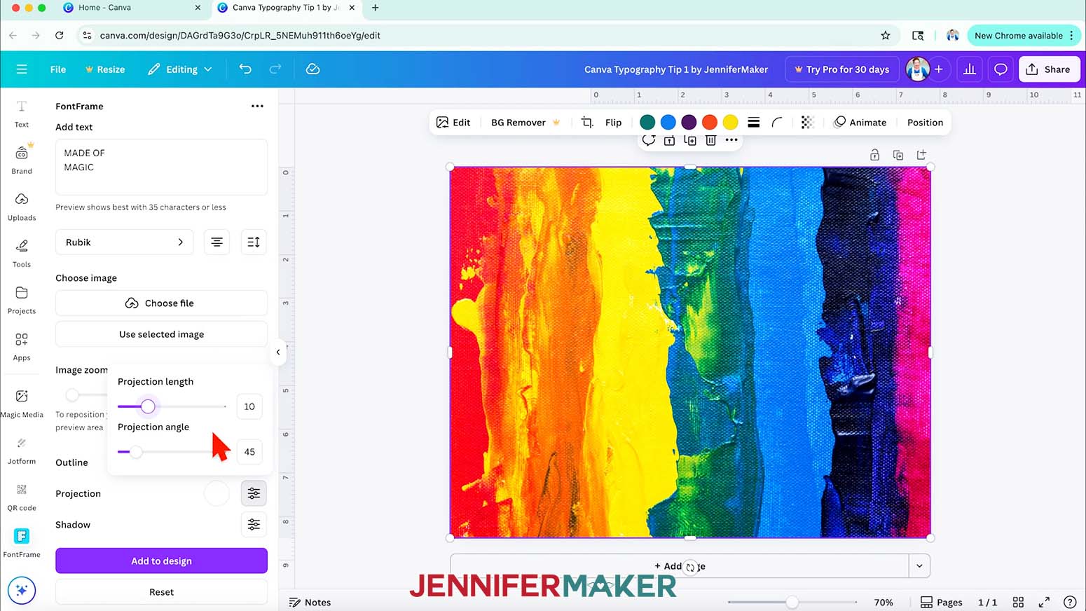Viewport: 1086px width, 611px height.
Task: Click the Projection length value field
Action: click(x=249, y=406)
